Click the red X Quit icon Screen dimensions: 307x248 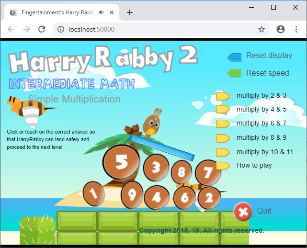243,212
